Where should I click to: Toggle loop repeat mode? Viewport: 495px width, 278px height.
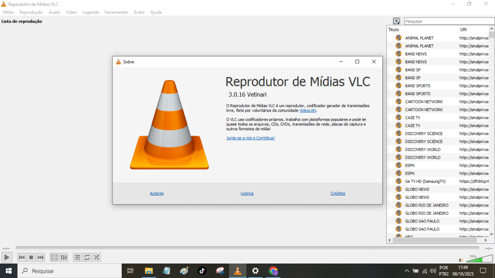point(87,258)
